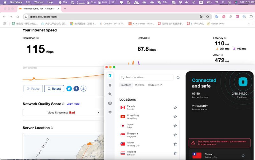The width and height of the screenshot is (255, 160).
Task: Click the Search locations field
Action: pos(146,77)
